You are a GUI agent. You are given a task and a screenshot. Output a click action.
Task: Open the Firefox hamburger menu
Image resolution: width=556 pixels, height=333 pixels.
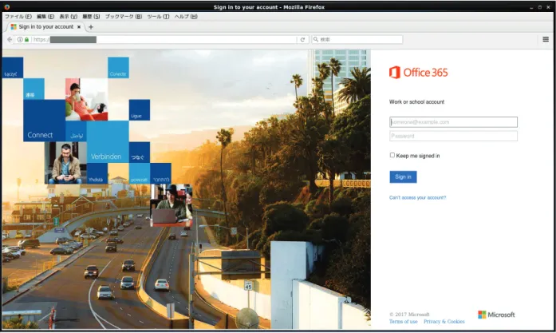click(546, 39)
